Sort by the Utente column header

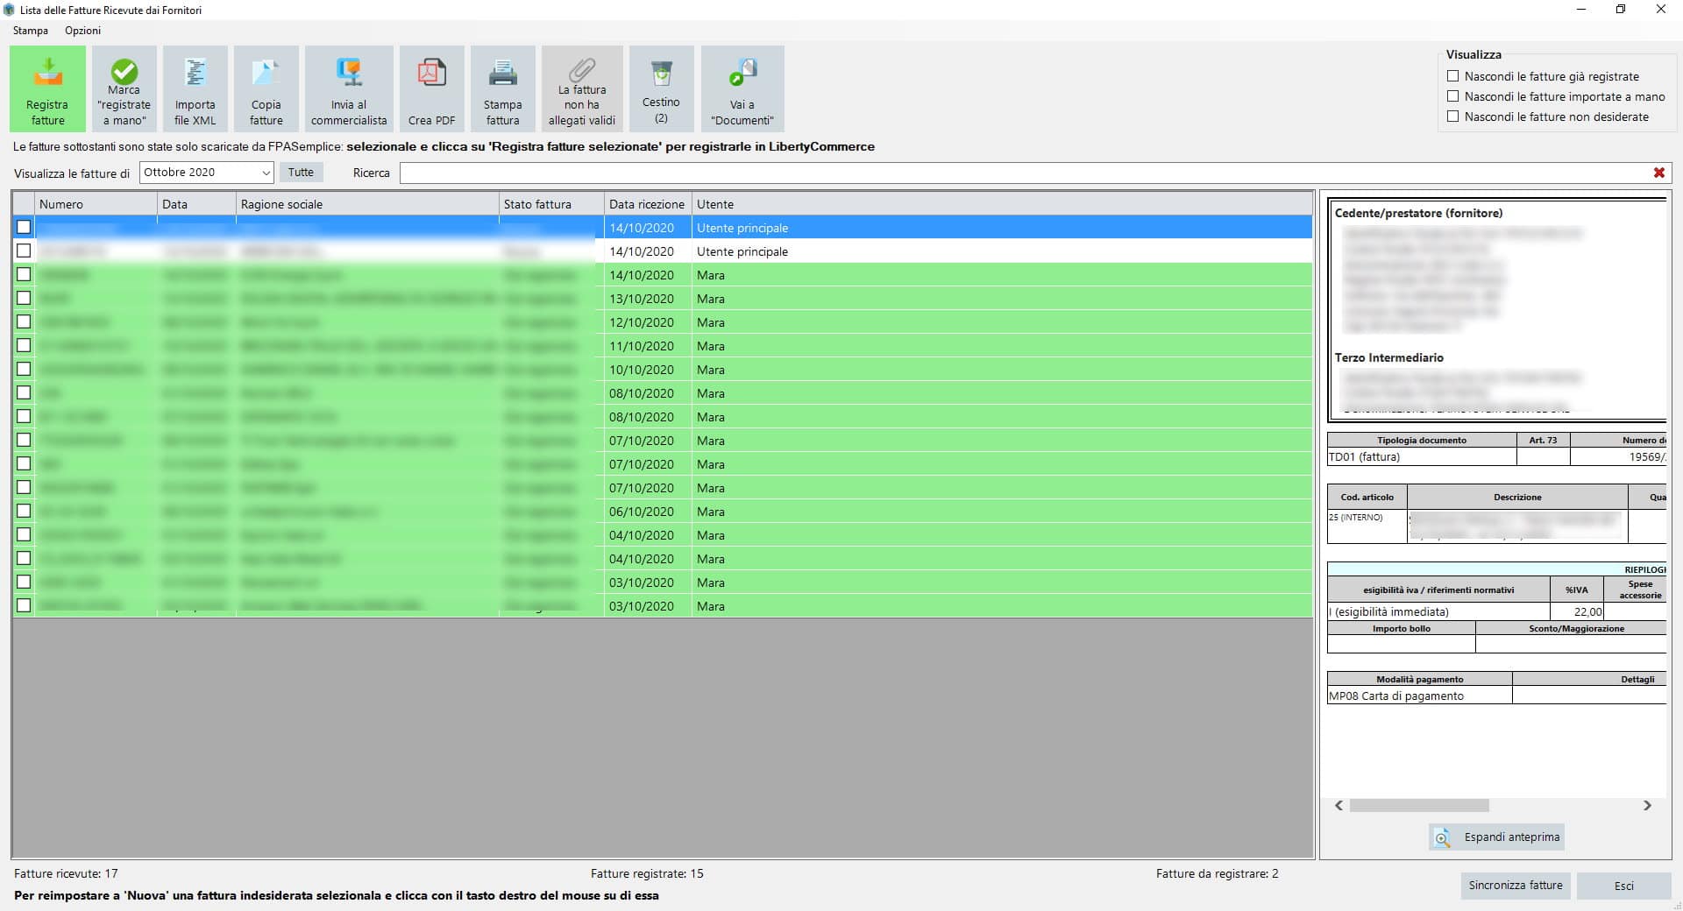pos(1002,204)
